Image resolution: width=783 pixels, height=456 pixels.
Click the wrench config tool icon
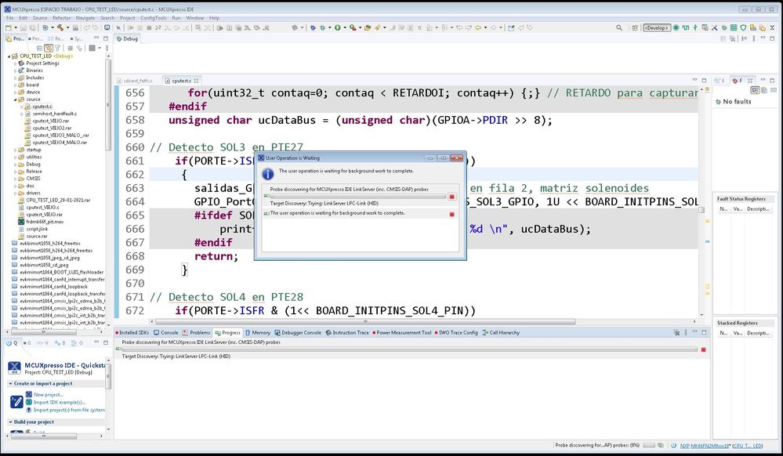715,27
